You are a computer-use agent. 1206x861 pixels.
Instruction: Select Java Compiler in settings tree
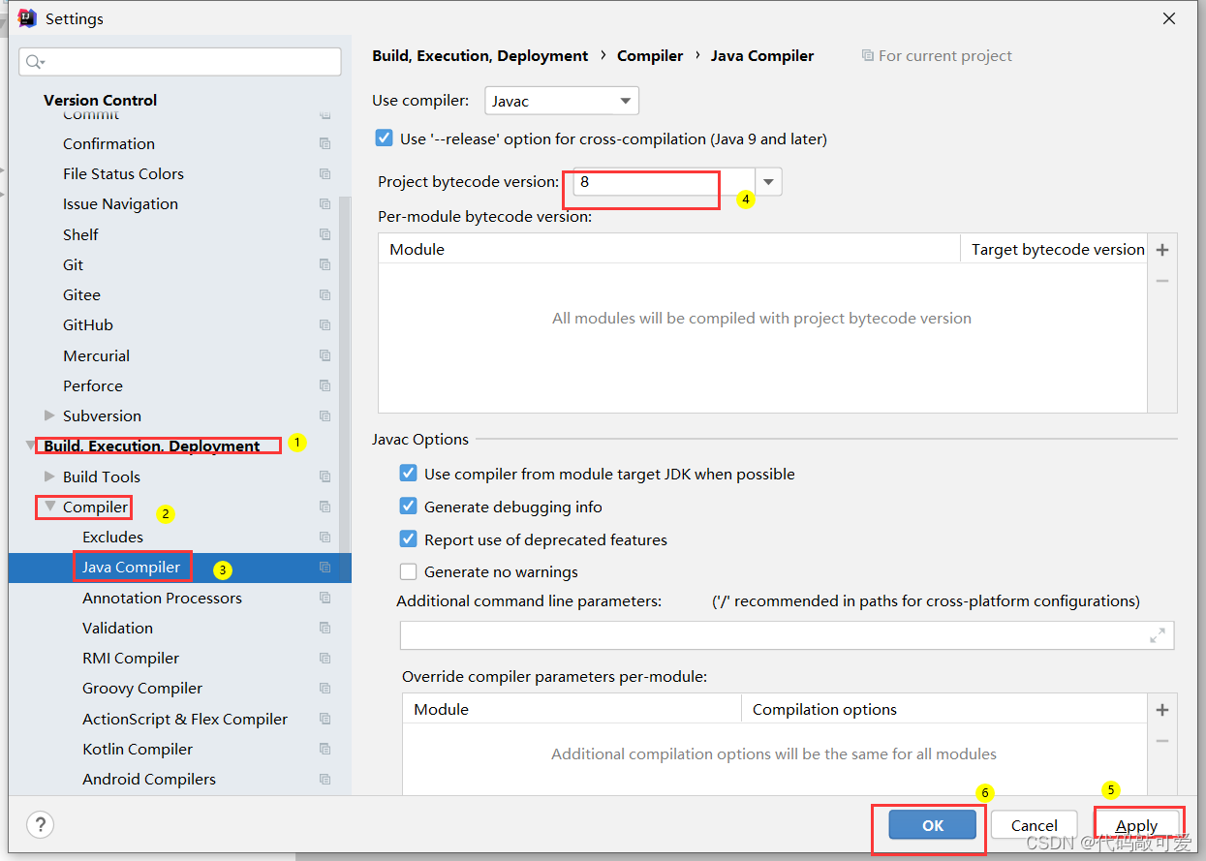[131, 568]
